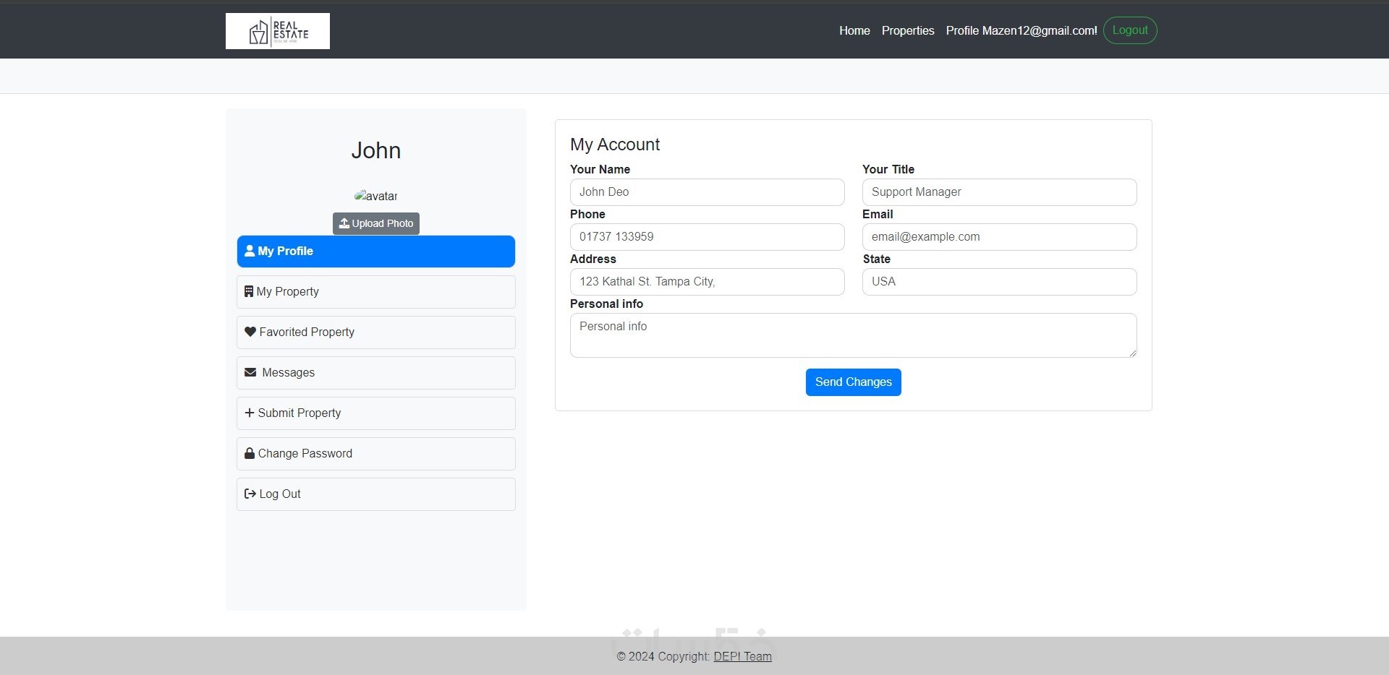Upload a new profile photo

click(376, 223)
